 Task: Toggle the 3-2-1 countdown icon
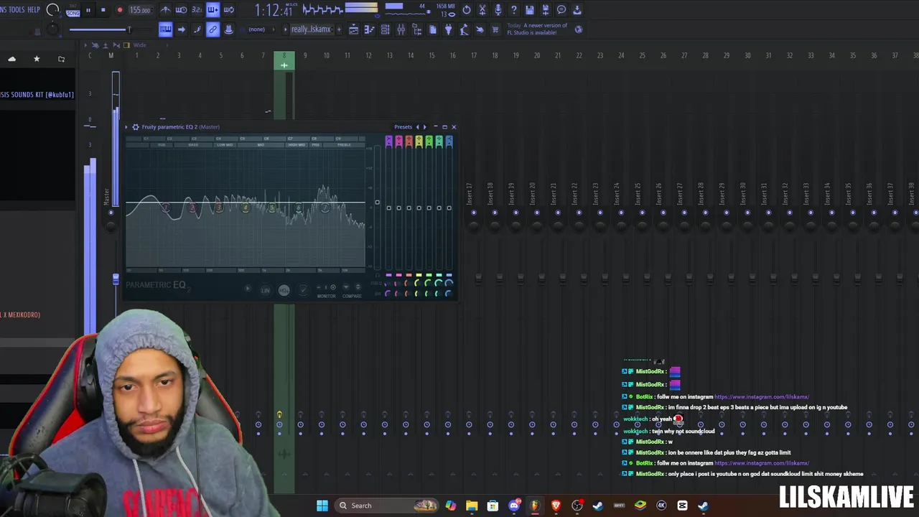[x=197, y=10]
